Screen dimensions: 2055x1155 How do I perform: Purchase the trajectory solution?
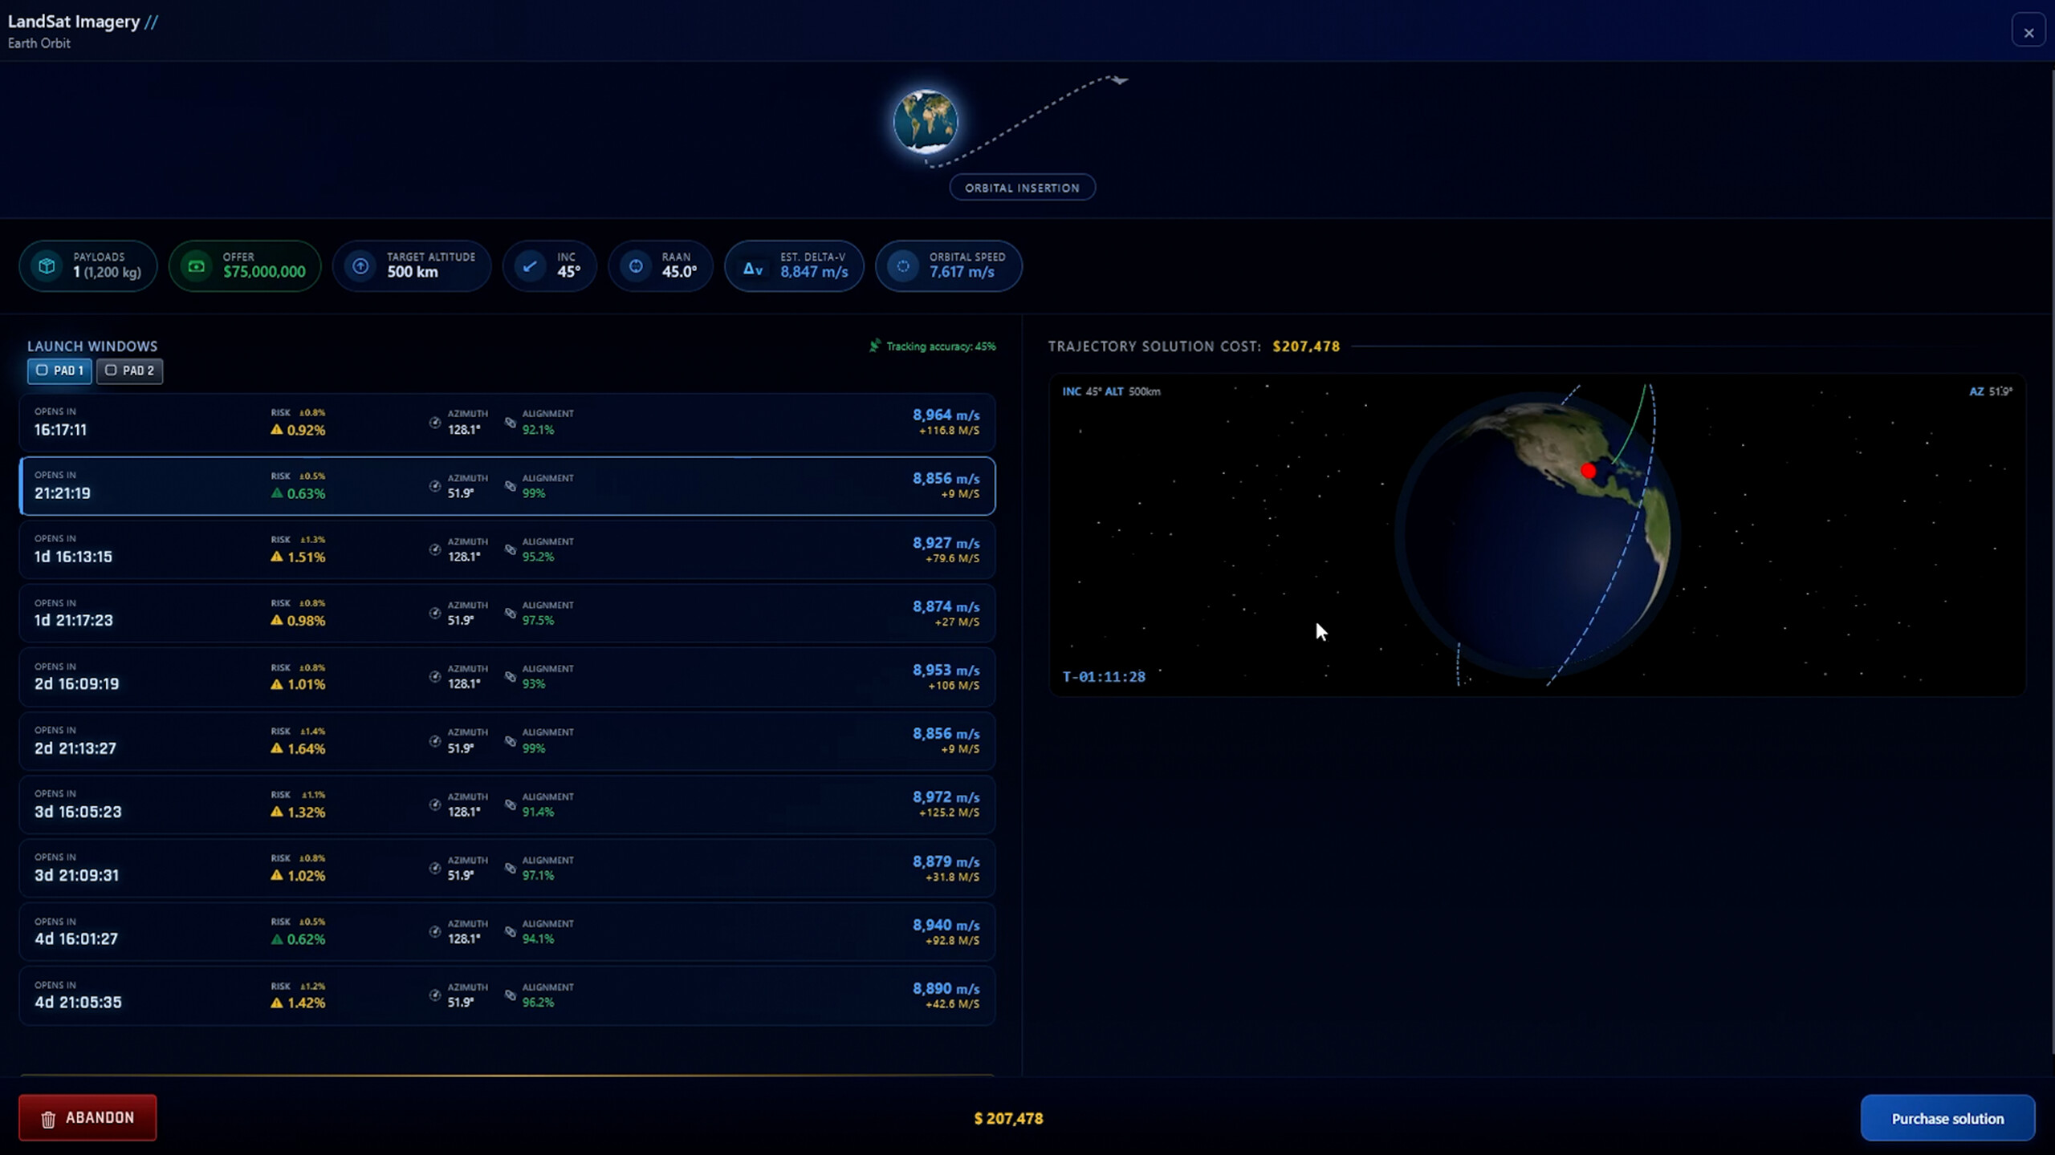[1947, 1118]
